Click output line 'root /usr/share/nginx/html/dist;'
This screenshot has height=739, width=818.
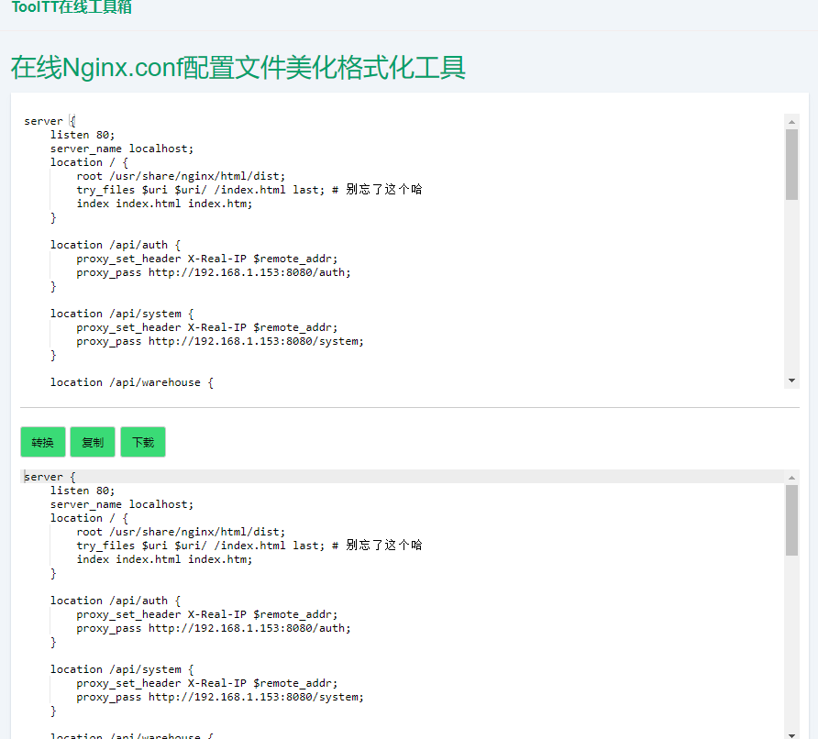181,532
